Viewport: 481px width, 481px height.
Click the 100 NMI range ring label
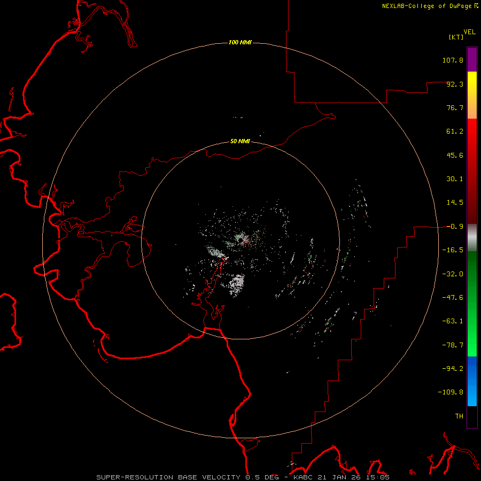[240, 42]
